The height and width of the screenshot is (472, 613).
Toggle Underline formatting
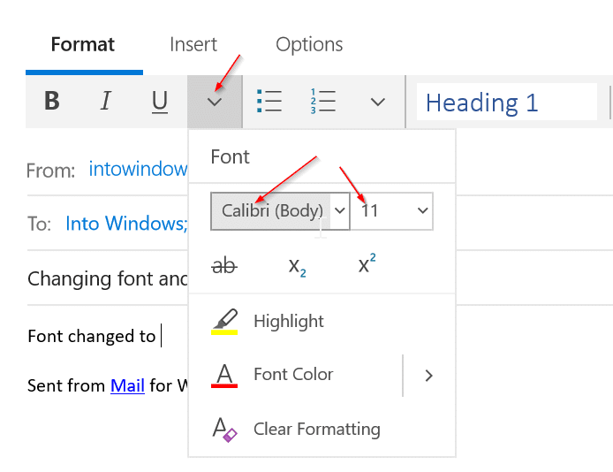160,102
